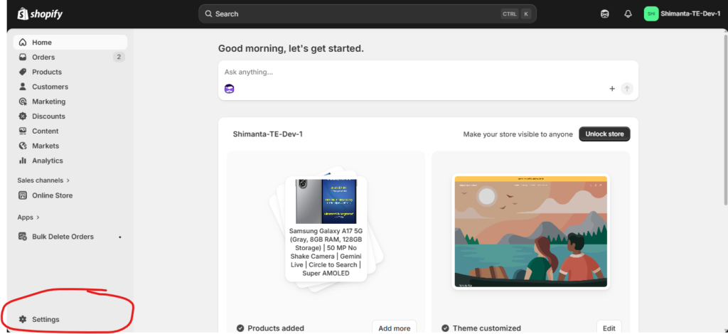Click the Theme customized checkmark

pyautogui.click(x=445, y=328)
